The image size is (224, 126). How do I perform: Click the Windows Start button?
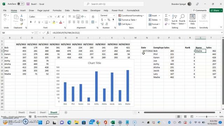[40, 122]
